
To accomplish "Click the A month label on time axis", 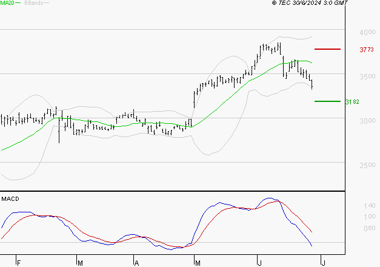I will coord(136,263).
